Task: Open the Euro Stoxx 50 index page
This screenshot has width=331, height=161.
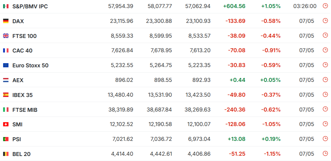Action: (30, 66)
